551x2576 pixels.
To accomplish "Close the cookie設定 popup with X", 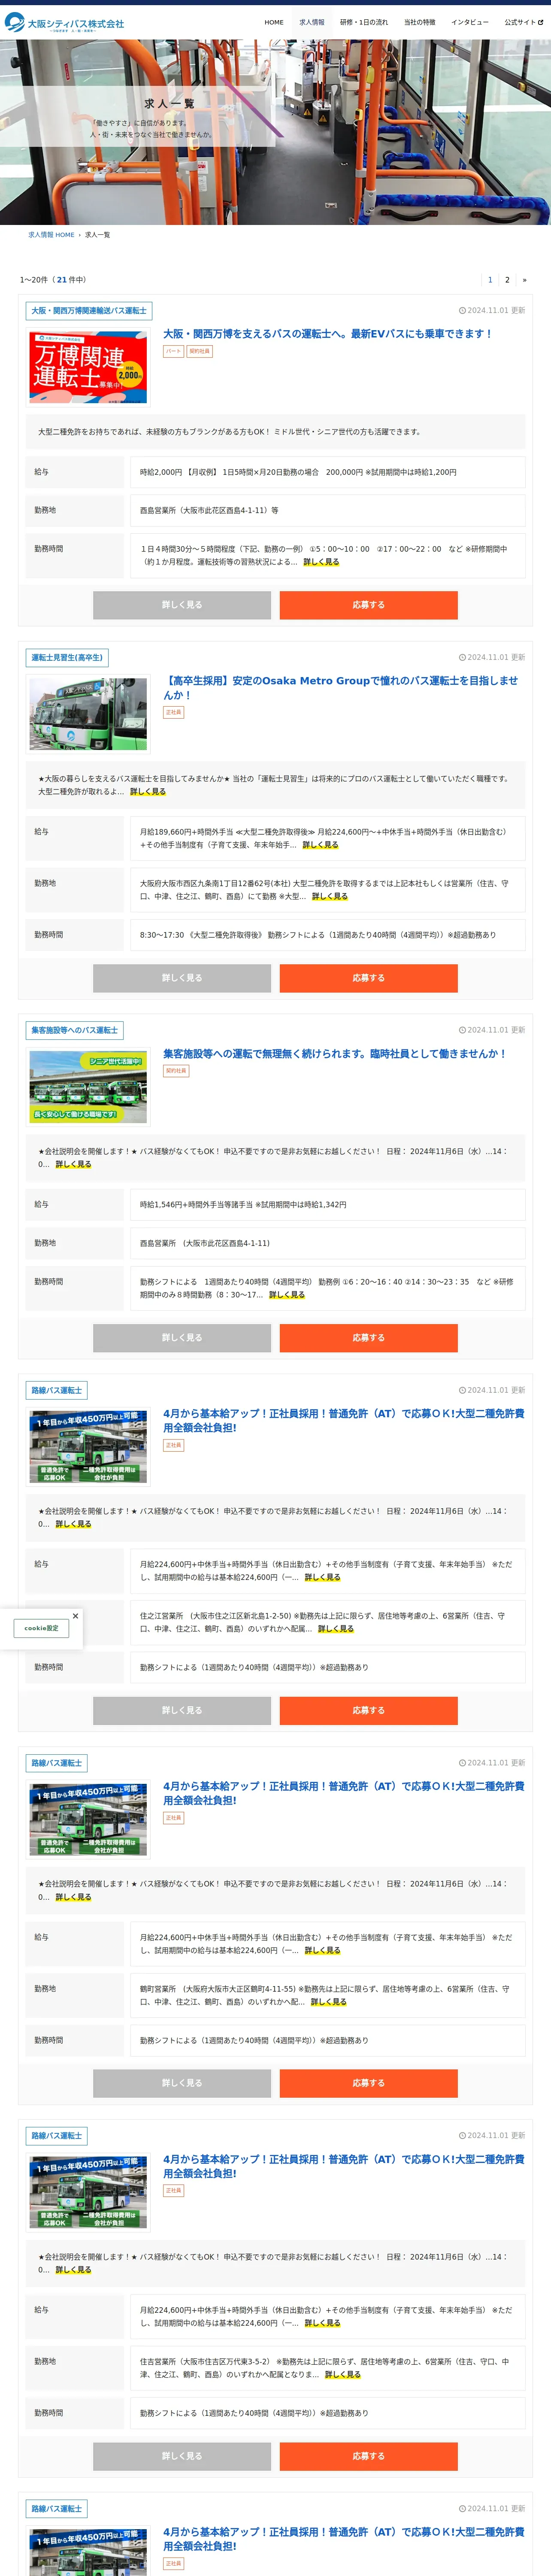I will click(75, 1615).
